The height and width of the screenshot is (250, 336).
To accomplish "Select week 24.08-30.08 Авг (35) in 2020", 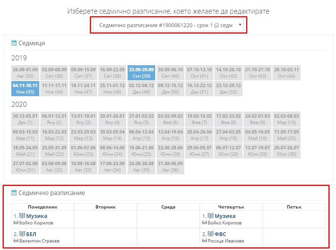I will click(142, 167).
